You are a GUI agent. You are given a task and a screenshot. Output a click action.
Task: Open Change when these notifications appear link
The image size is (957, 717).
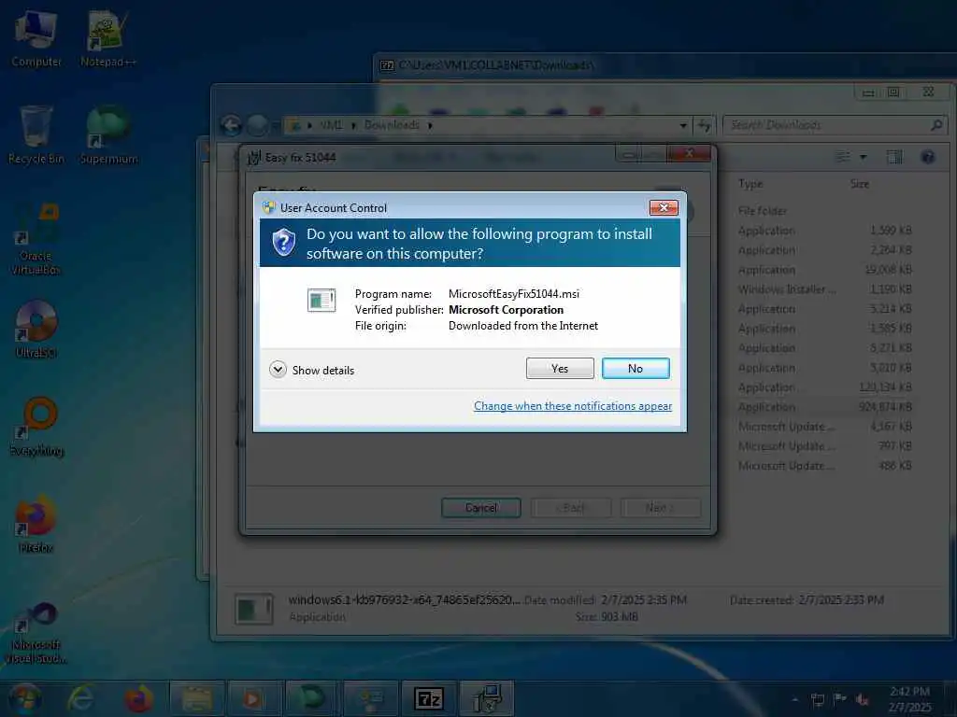(x=573, y=406)
